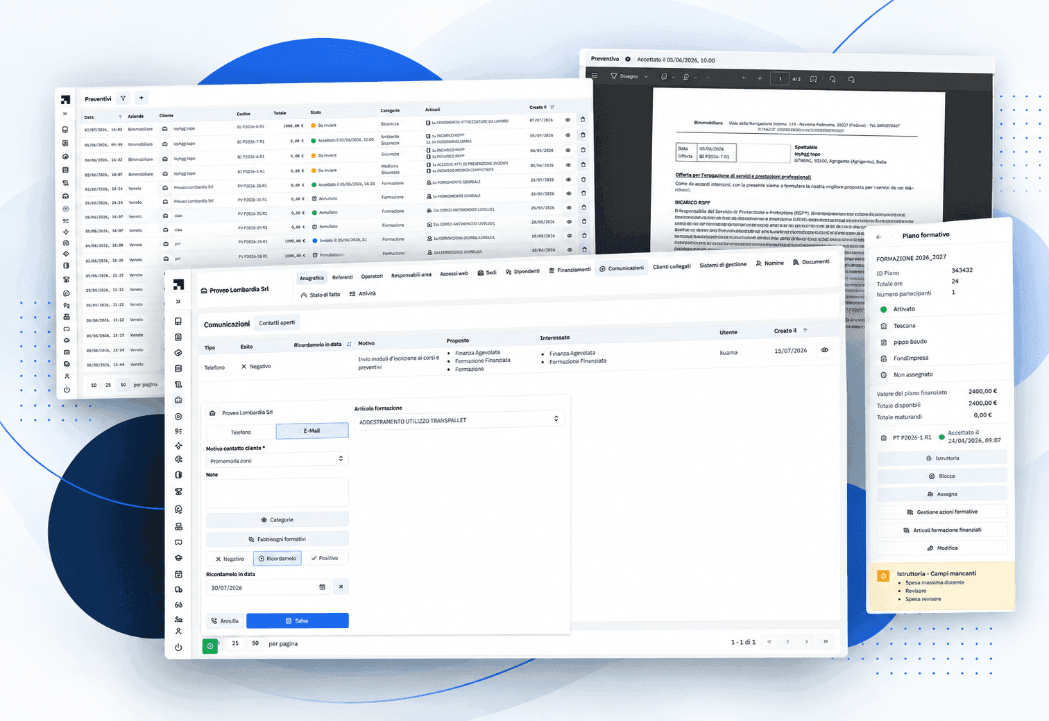
Task: Click the plus icon beside Preventivi title
Action: click(141, 98)
